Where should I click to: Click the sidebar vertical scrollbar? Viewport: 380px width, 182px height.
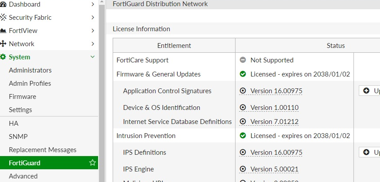coord(102,88)
